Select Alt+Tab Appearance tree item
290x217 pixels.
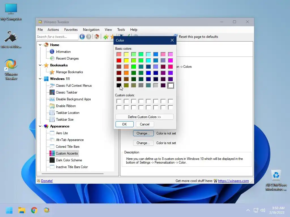tap(70, 140)
